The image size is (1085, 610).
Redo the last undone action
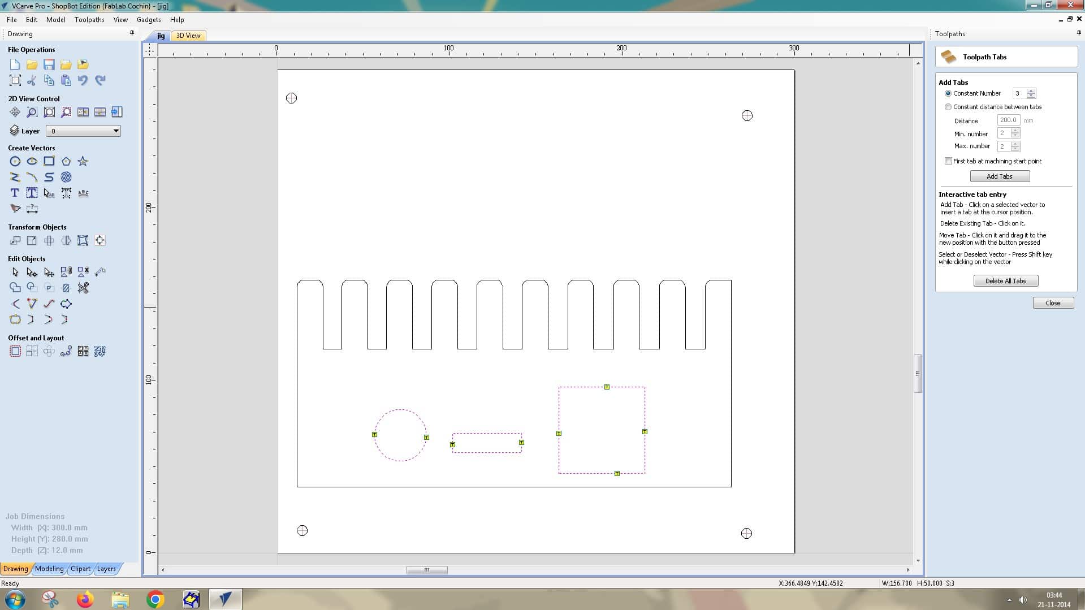[100, 80]
